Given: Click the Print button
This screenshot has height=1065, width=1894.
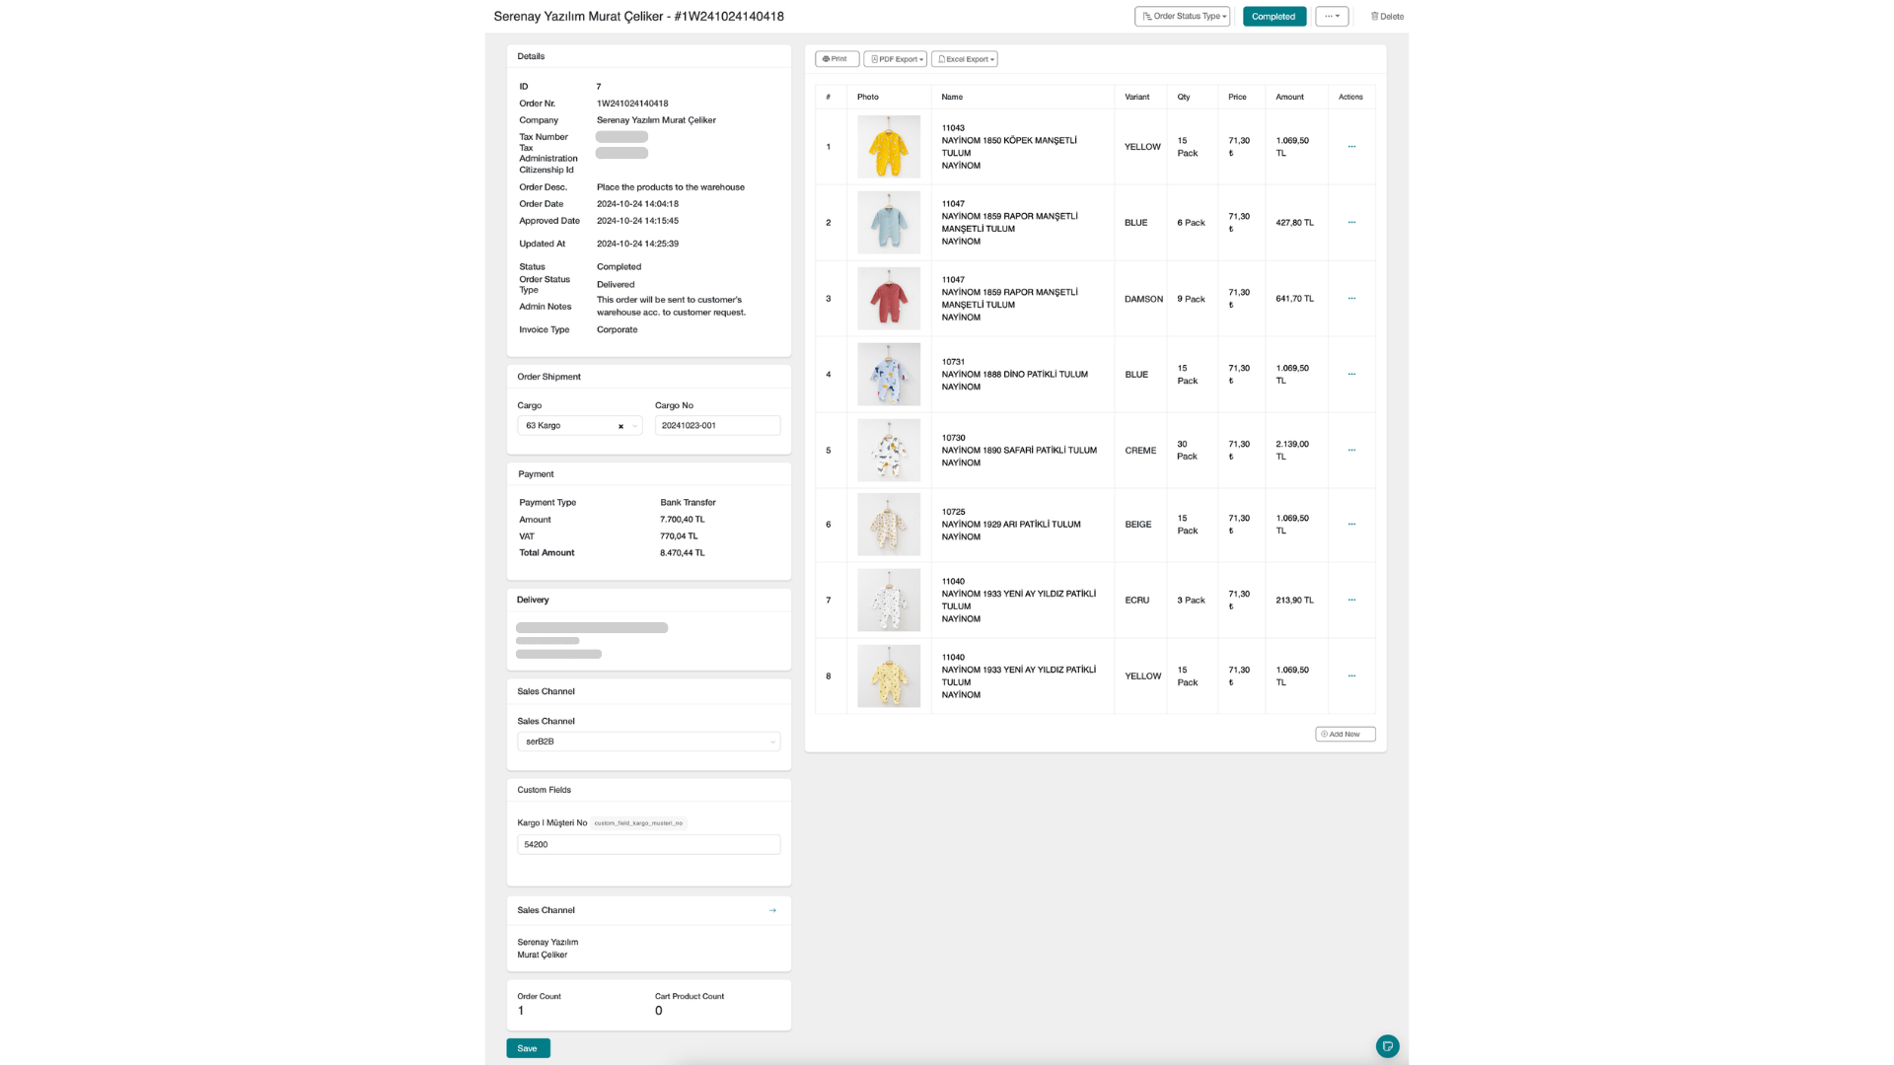Looking at the screenshot, I should click(x=836, y=59).
